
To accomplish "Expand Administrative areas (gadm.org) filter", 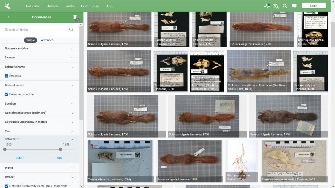I will 40,113.
